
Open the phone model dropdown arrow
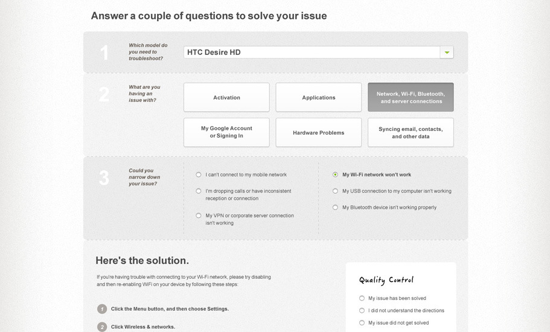(447, 53)
